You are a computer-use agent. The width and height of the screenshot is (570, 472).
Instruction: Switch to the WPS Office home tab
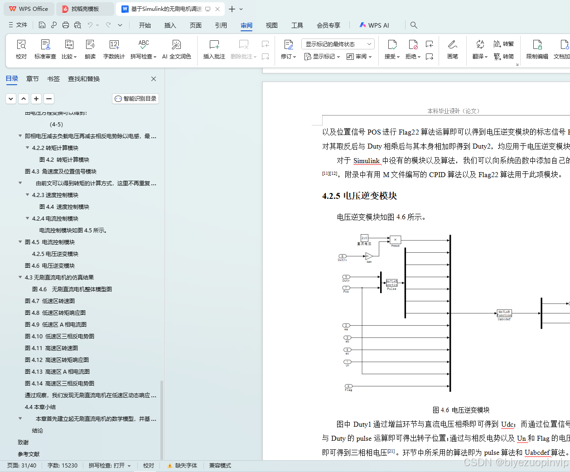tap(29, 9)
